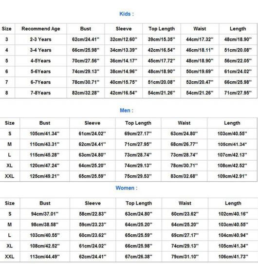Viewport: 258px width, 264px height.
Task: Select Men size S bust 105cm/41.34 cell
Action: tap(45, 133)
